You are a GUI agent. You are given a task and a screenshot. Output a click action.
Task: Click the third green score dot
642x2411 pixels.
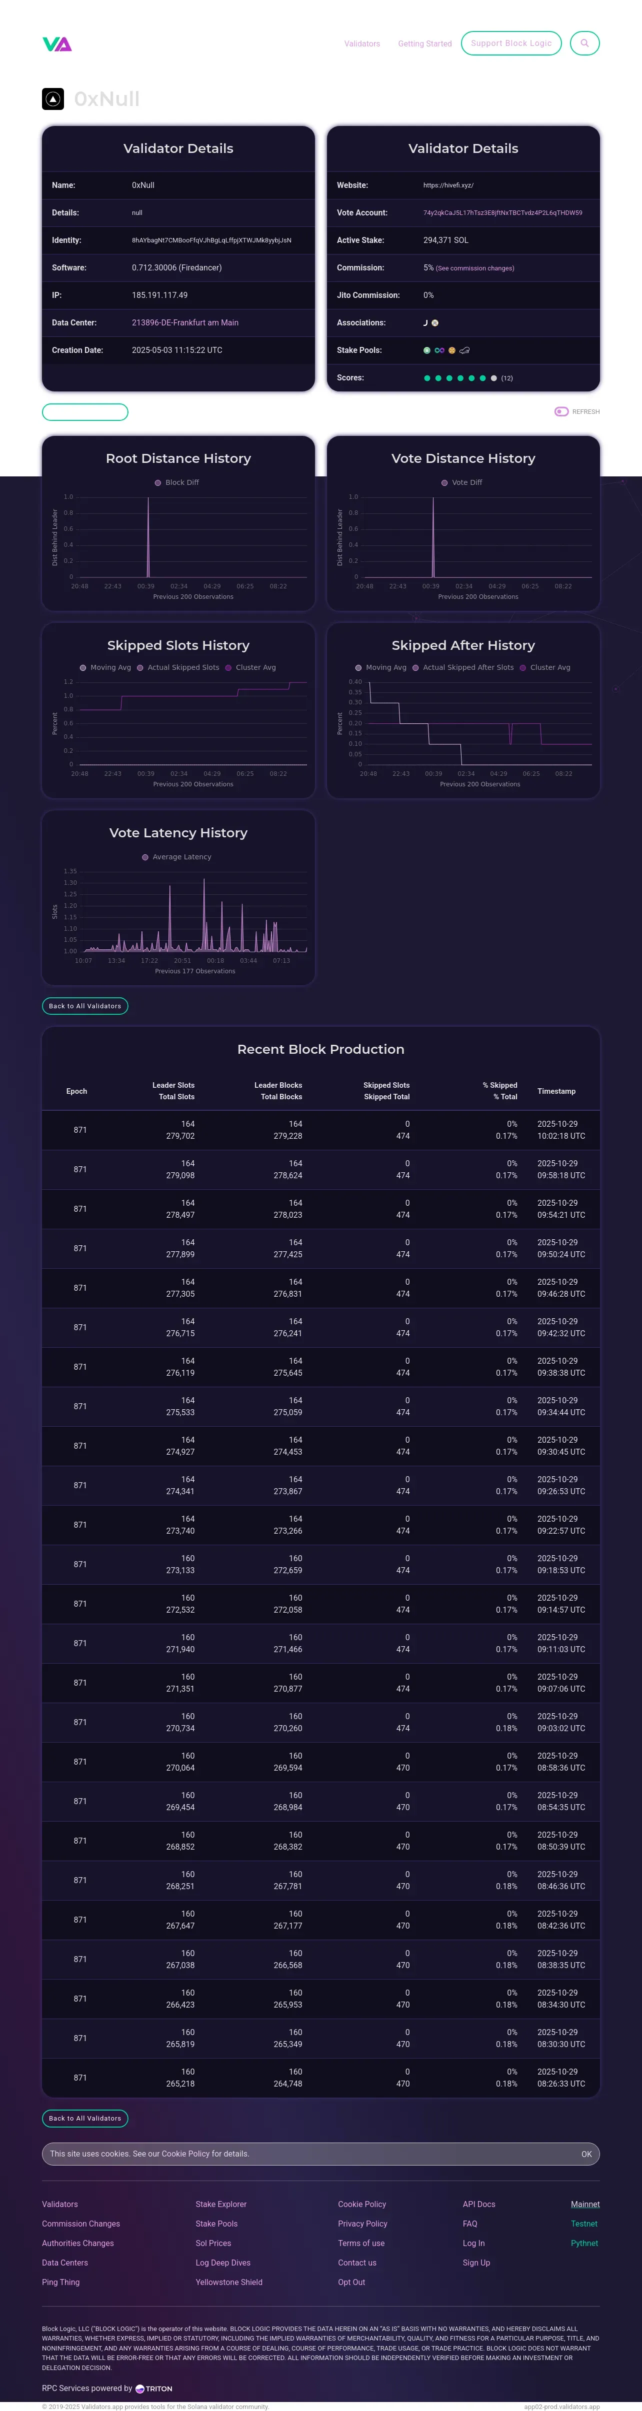pos(449,378)
